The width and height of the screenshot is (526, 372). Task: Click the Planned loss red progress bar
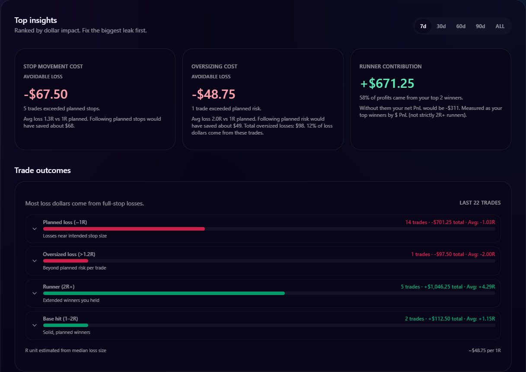124,229
